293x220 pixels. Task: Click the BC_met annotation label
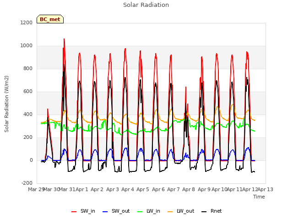click(x=50, y=19)
